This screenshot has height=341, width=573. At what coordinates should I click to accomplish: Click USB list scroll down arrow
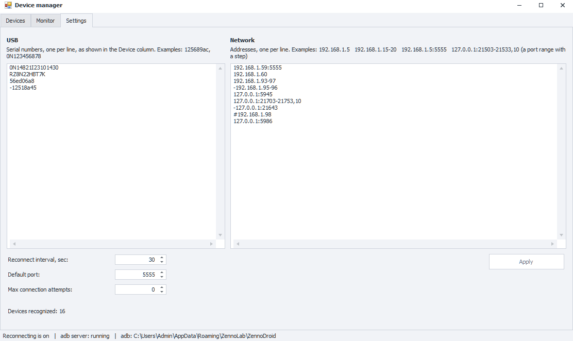221,235
